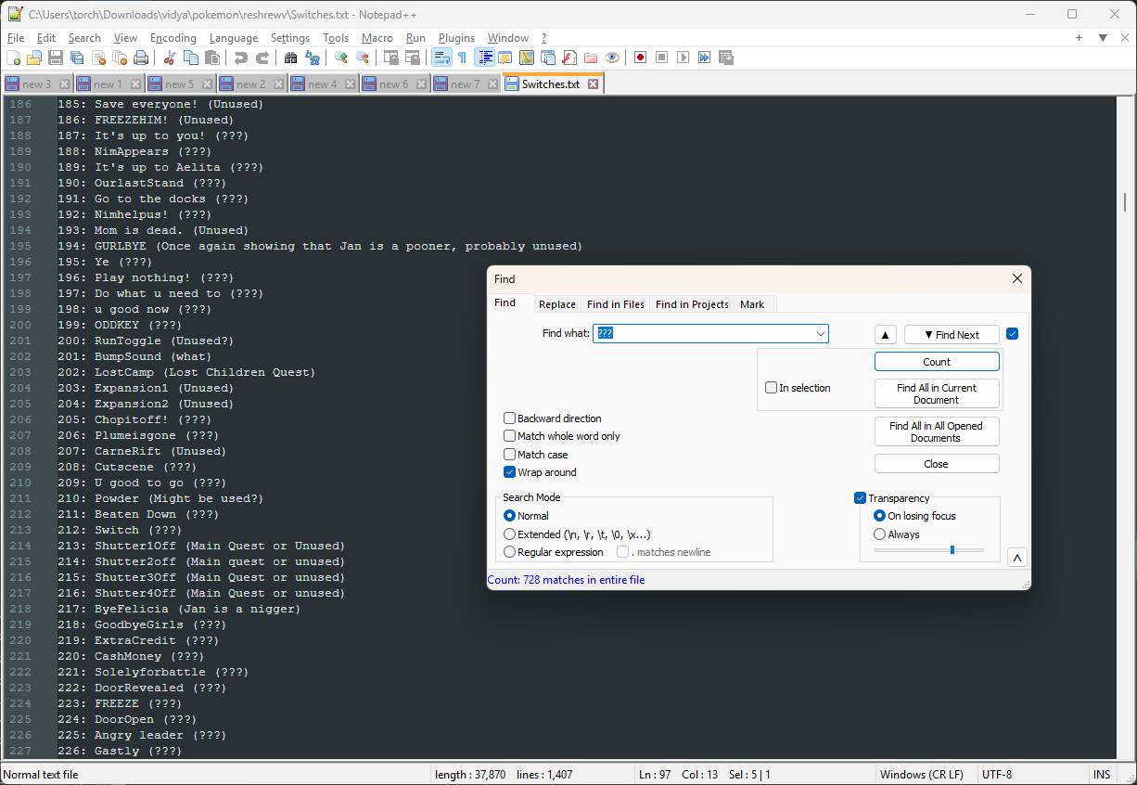Uncheck the Wrap around checkbox
The height and width of the screenshot is (785, 1137).
[510, 472]
